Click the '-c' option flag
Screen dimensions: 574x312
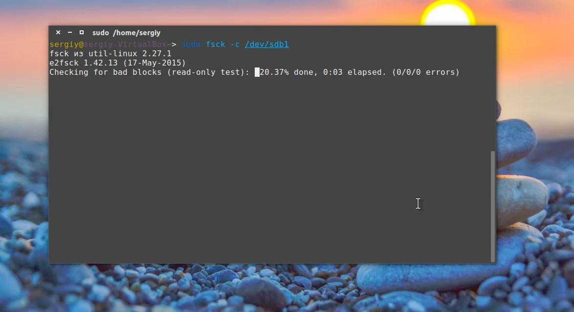(x=235, y=45)
